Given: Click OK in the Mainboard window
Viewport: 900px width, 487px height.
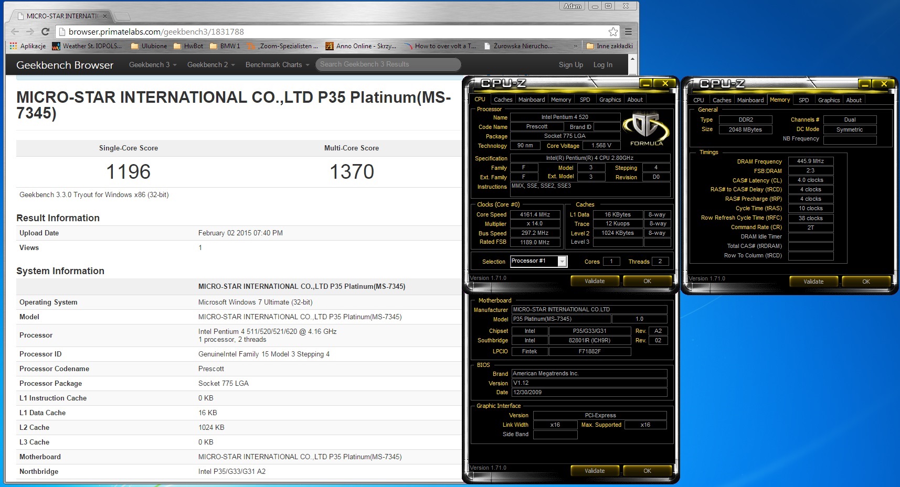Looking at the screenshot, I should click(647, 471).
